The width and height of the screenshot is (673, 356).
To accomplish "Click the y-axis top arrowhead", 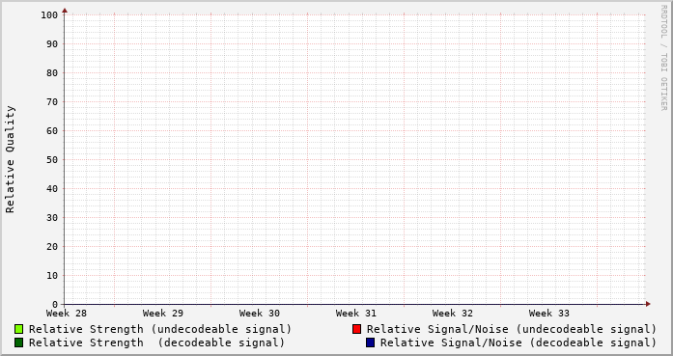I will [65, 11].
